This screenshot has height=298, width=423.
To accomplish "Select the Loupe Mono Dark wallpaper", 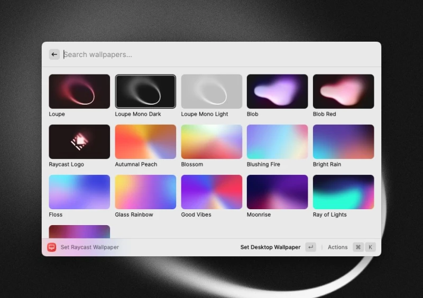I will tap(145, 91).
